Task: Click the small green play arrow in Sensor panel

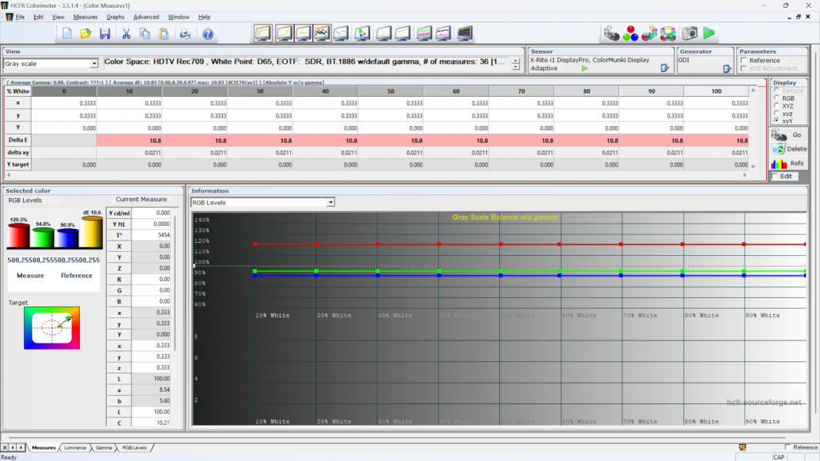Action: 585,68
